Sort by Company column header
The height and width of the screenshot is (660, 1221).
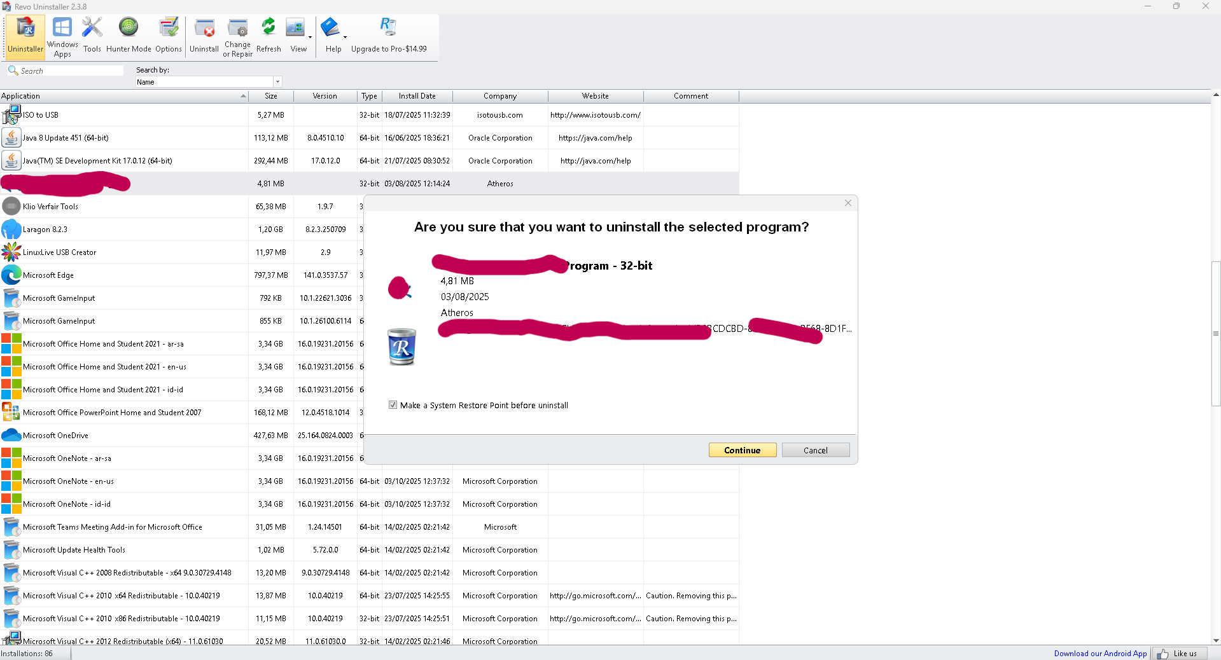pos(500,96)
